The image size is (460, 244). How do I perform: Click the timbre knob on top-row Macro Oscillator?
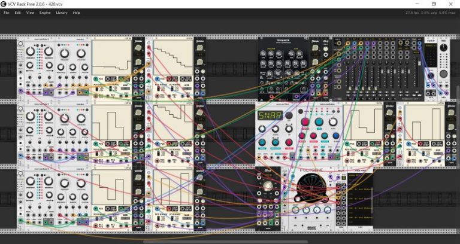click(x=30, y=65)
